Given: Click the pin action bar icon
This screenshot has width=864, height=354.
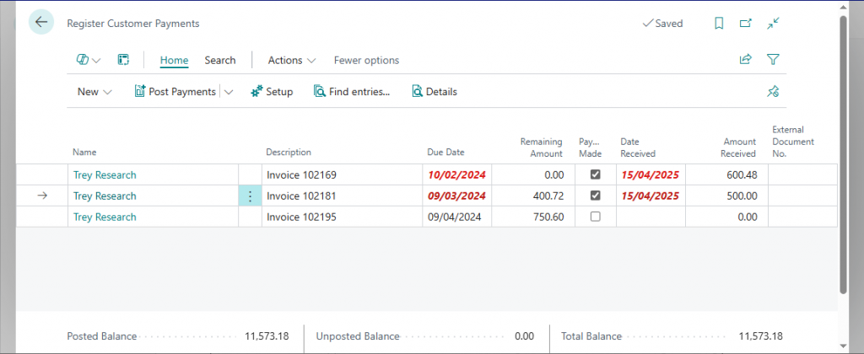Looking at the screenshot, I should (772, 92).
